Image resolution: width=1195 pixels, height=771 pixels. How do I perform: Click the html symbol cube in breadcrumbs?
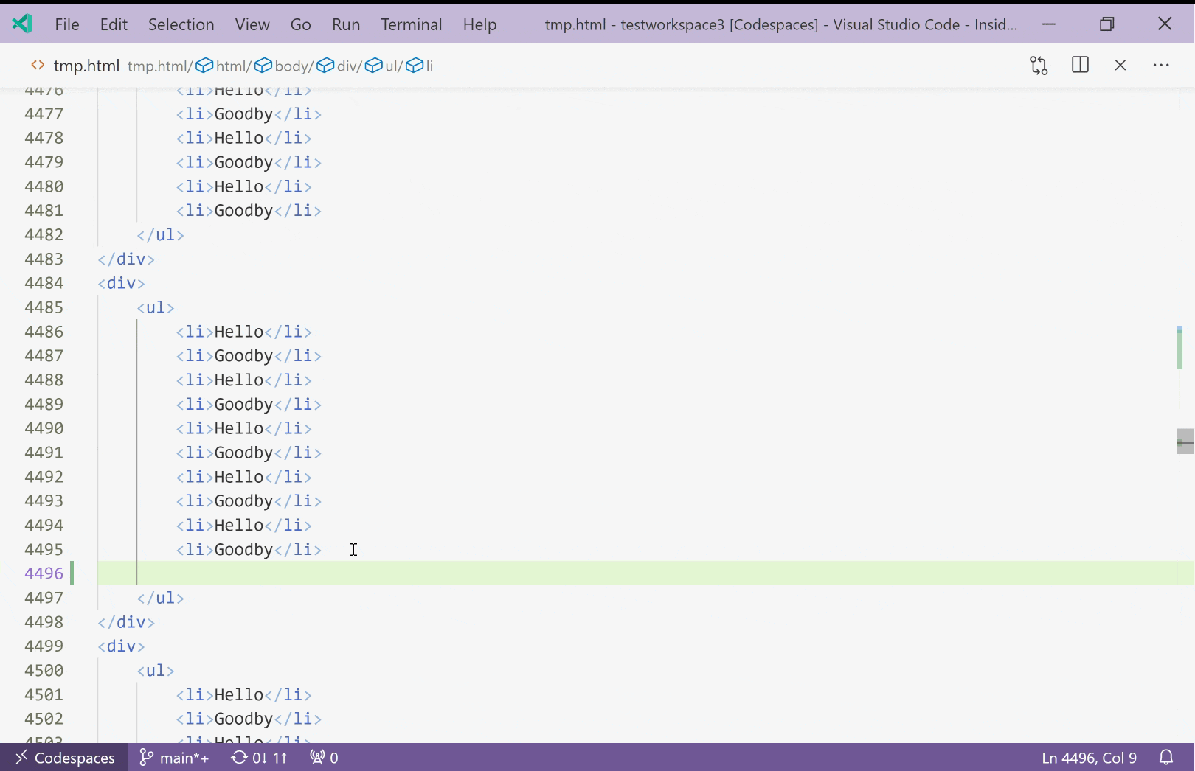(x=204, y=65)
